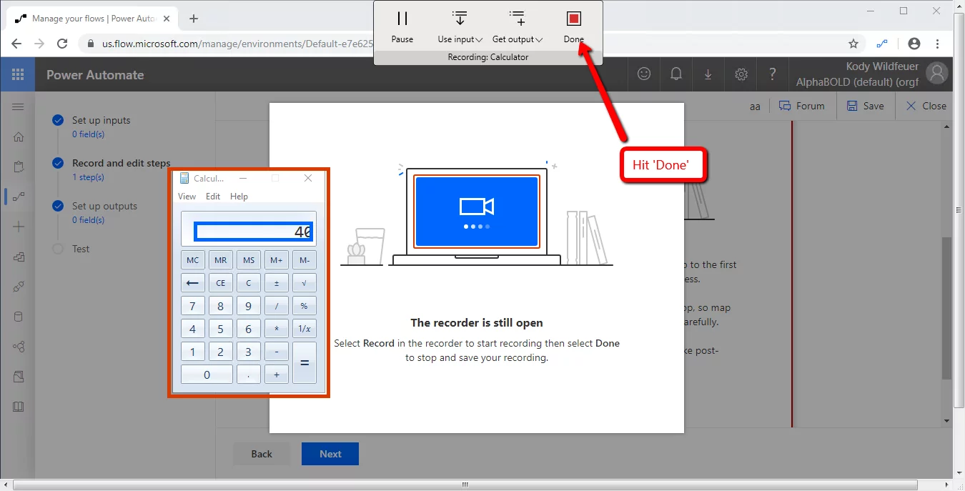This screenshot has width=965, height=491.
Task: Open Connectors plug icon in sidebar
Action: tap(19, 287)
